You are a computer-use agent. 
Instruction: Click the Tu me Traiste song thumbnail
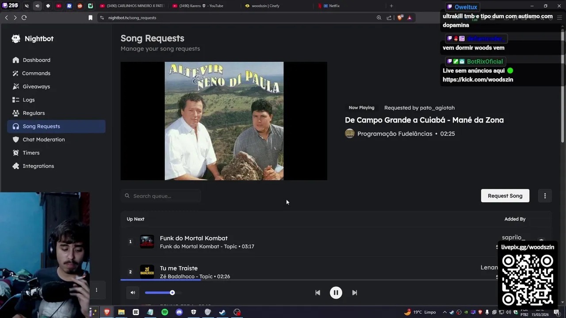[147, 272]
